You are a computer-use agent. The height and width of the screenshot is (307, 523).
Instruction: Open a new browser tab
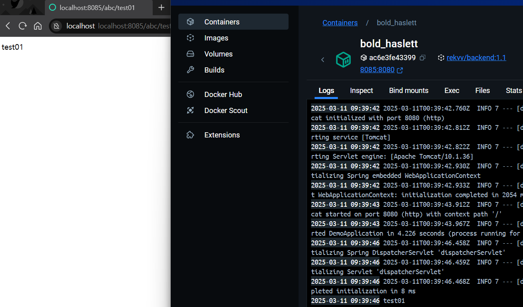point(161,8)
